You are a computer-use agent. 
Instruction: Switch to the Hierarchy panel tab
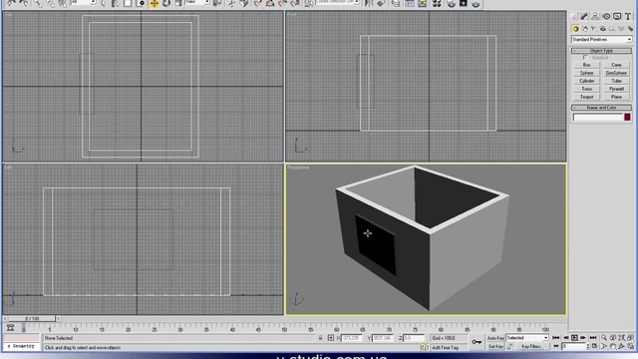coord(595,16)
